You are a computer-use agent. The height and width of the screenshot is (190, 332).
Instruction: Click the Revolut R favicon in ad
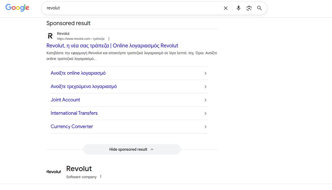pyautogui.click(x=50, y=36)
